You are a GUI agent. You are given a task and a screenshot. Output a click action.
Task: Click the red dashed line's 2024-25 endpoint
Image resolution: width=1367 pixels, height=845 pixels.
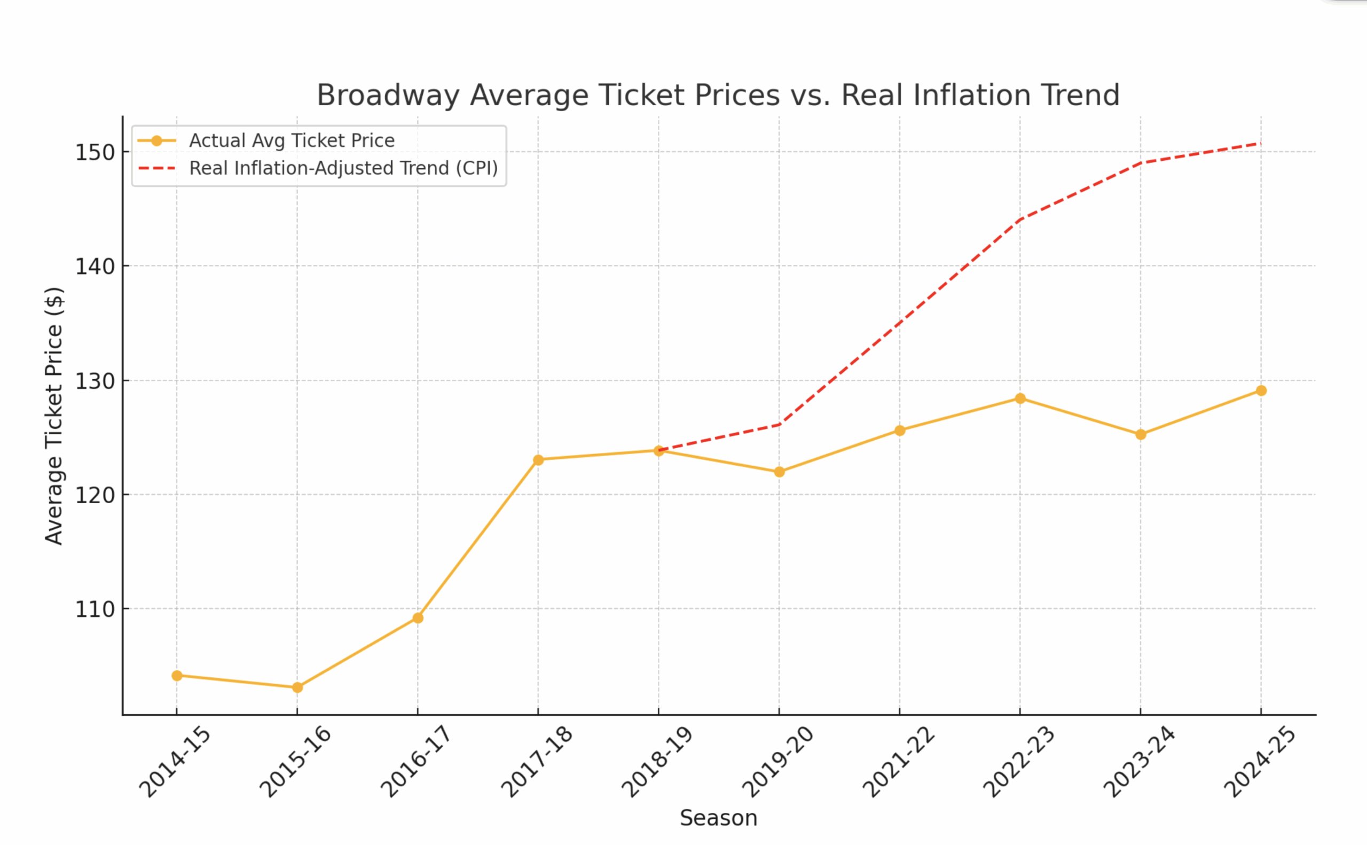click(1260, 144)
